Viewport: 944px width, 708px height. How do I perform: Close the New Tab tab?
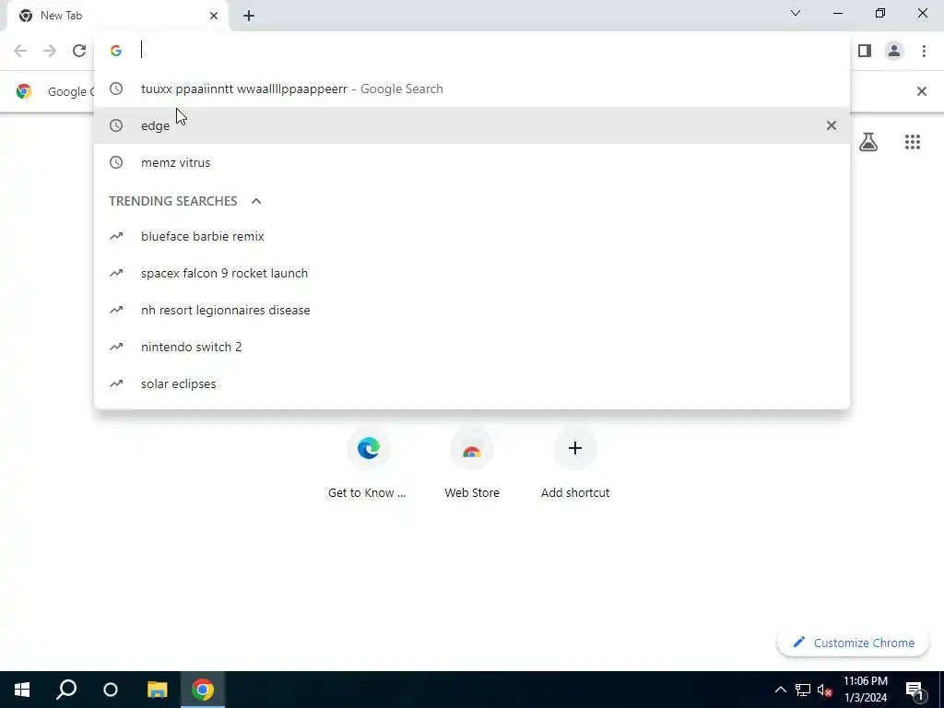tap(214, 16)
